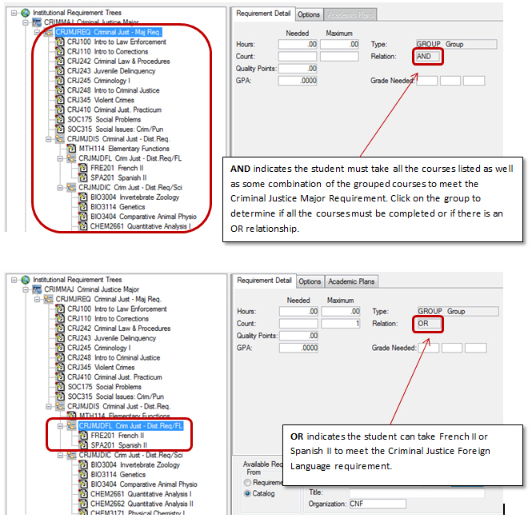Click the group icon beside CRJMJDFL in bottom tree

point(72,426)
